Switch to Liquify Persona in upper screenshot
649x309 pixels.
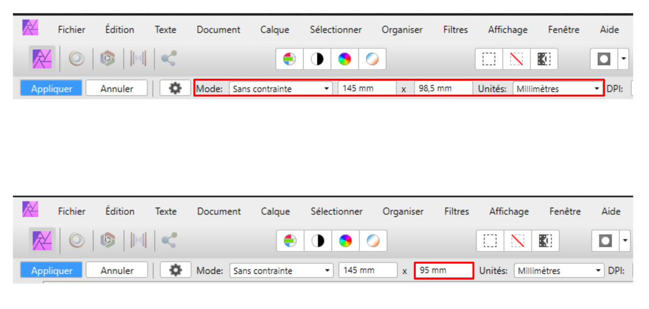click(x=77, y=59)
